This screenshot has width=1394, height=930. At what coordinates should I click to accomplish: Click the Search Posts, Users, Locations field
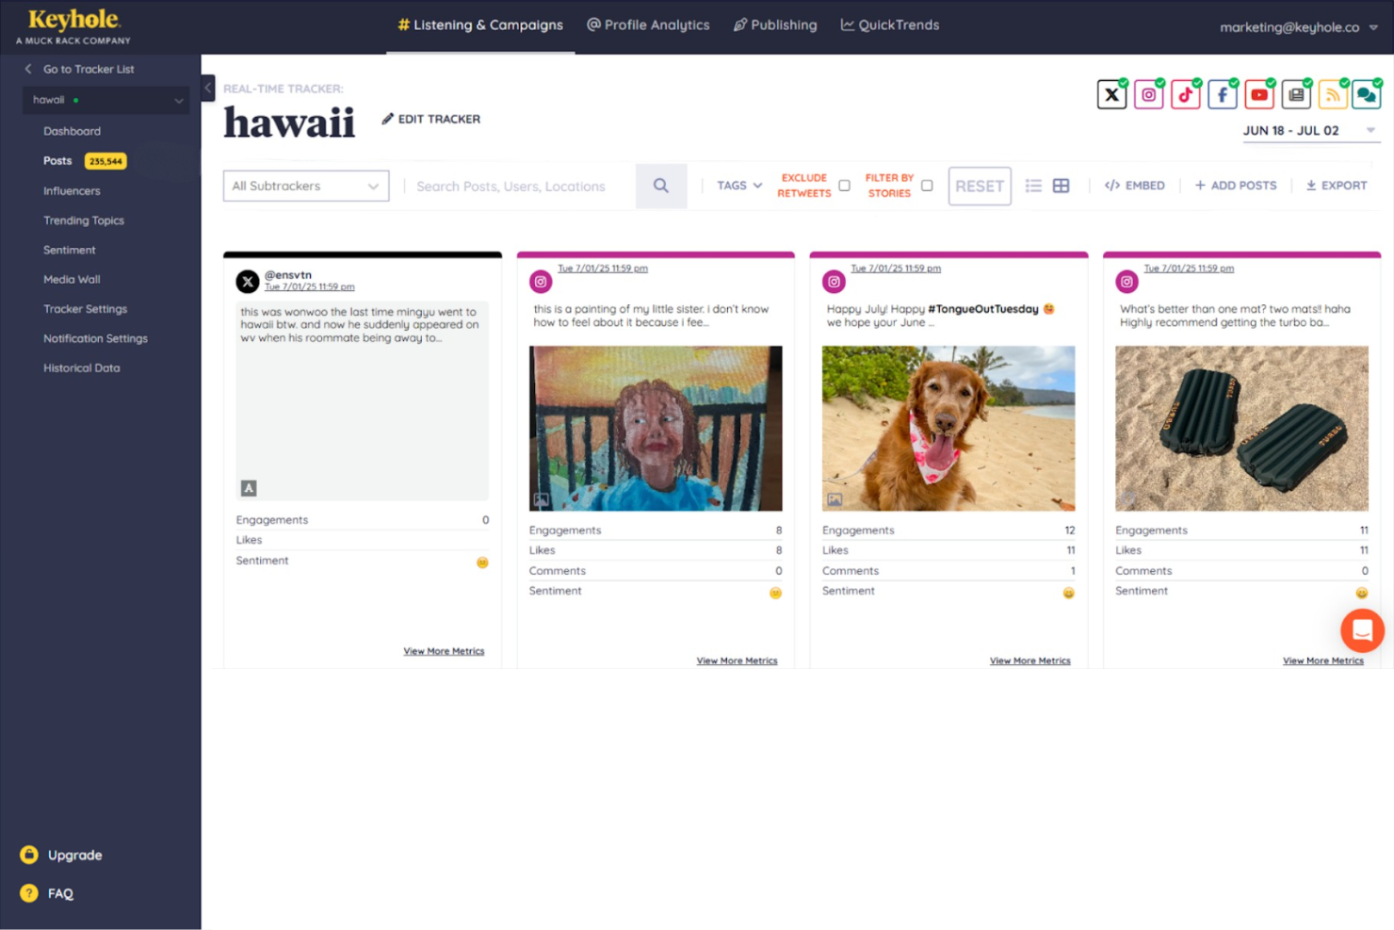coord(518,187)
